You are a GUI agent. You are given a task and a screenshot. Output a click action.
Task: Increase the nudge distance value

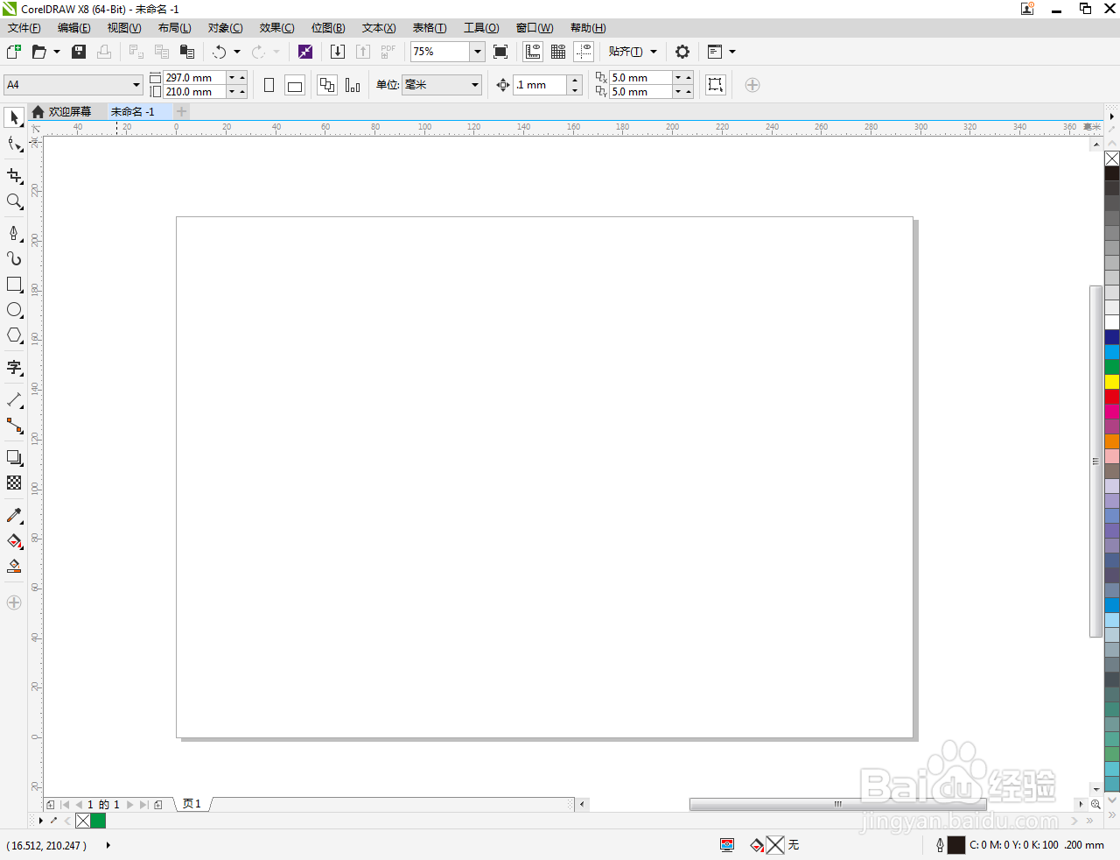pyautogui.click(x=575, y=80)
